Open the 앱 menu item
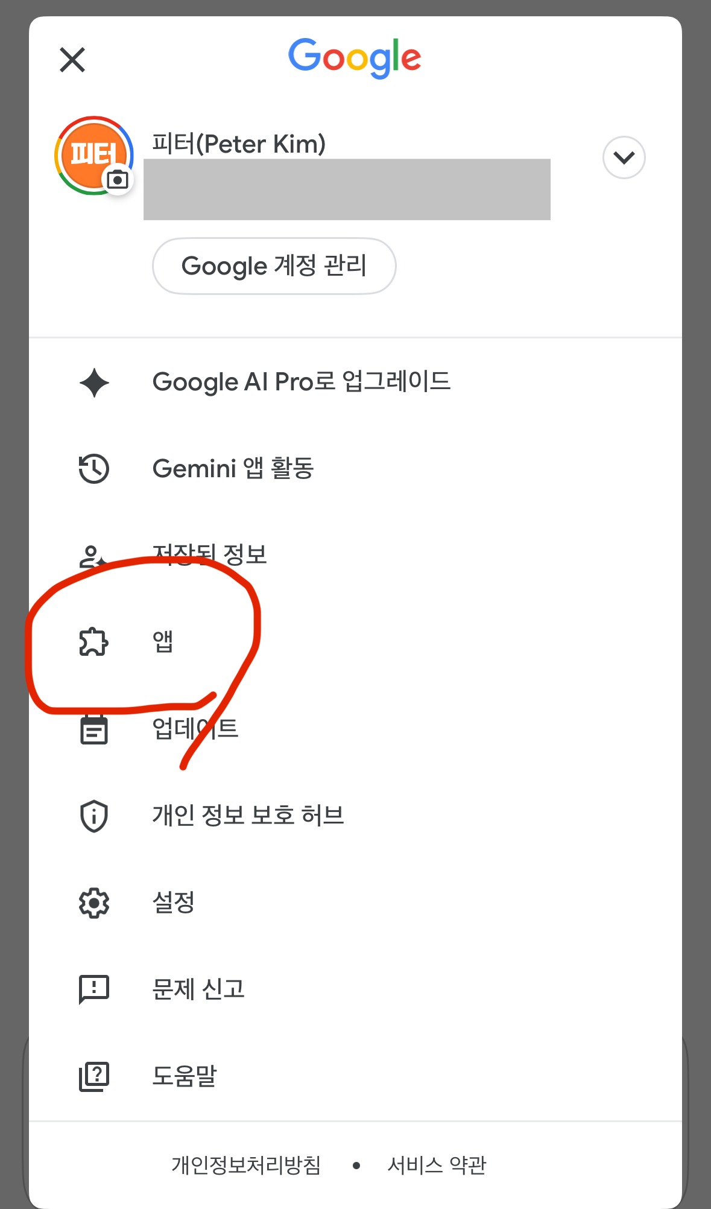This screenshot has width=711, height=1209. (163, 641)
